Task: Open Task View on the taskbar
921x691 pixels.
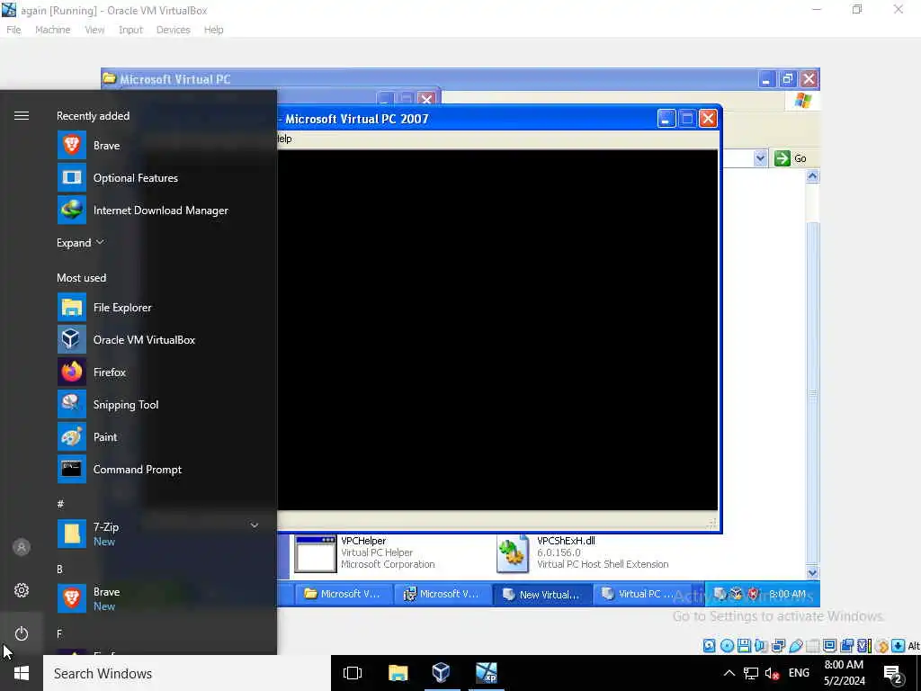Action: (353, 673)
